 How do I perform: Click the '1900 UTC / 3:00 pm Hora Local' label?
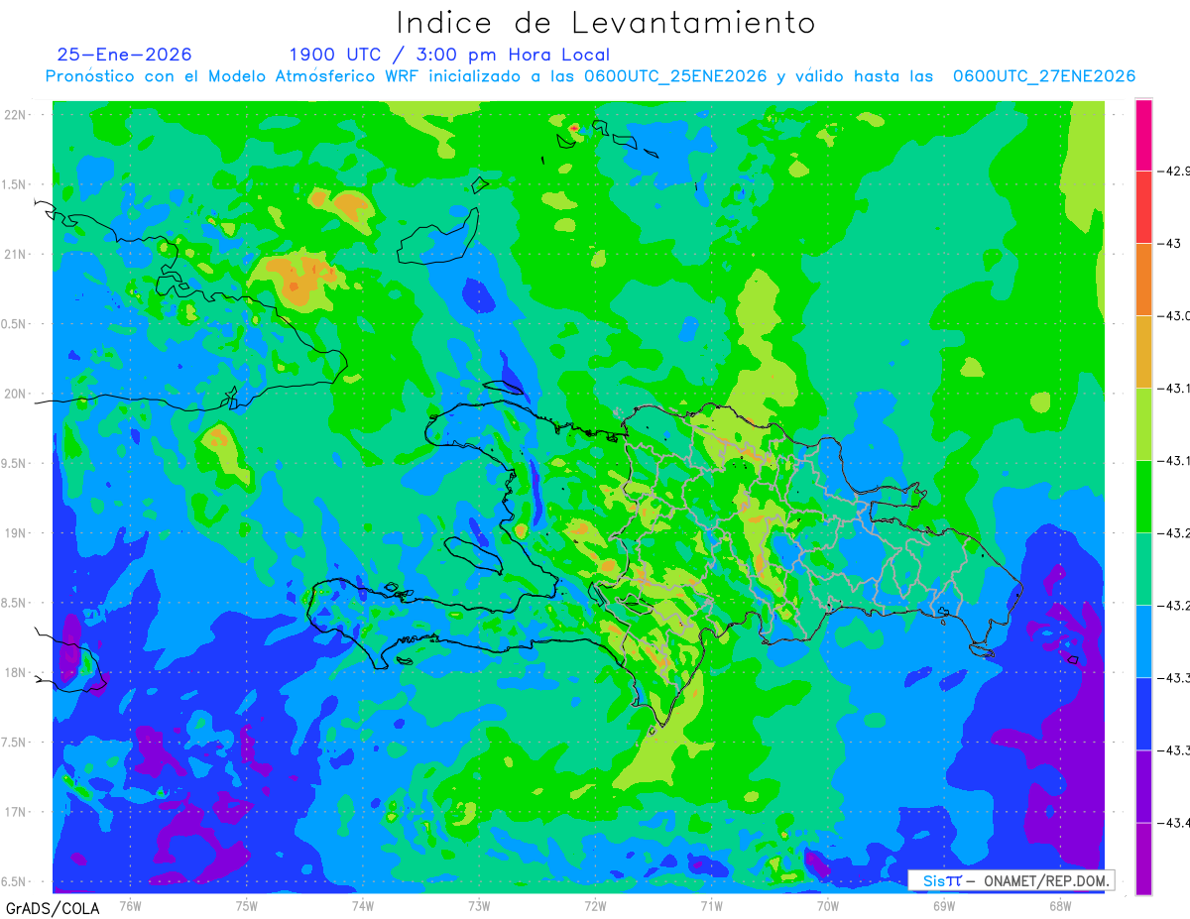449,56
